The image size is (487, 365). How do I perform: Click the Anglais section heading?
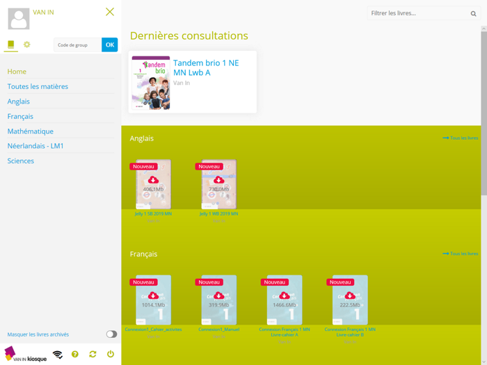click(142, 138)
